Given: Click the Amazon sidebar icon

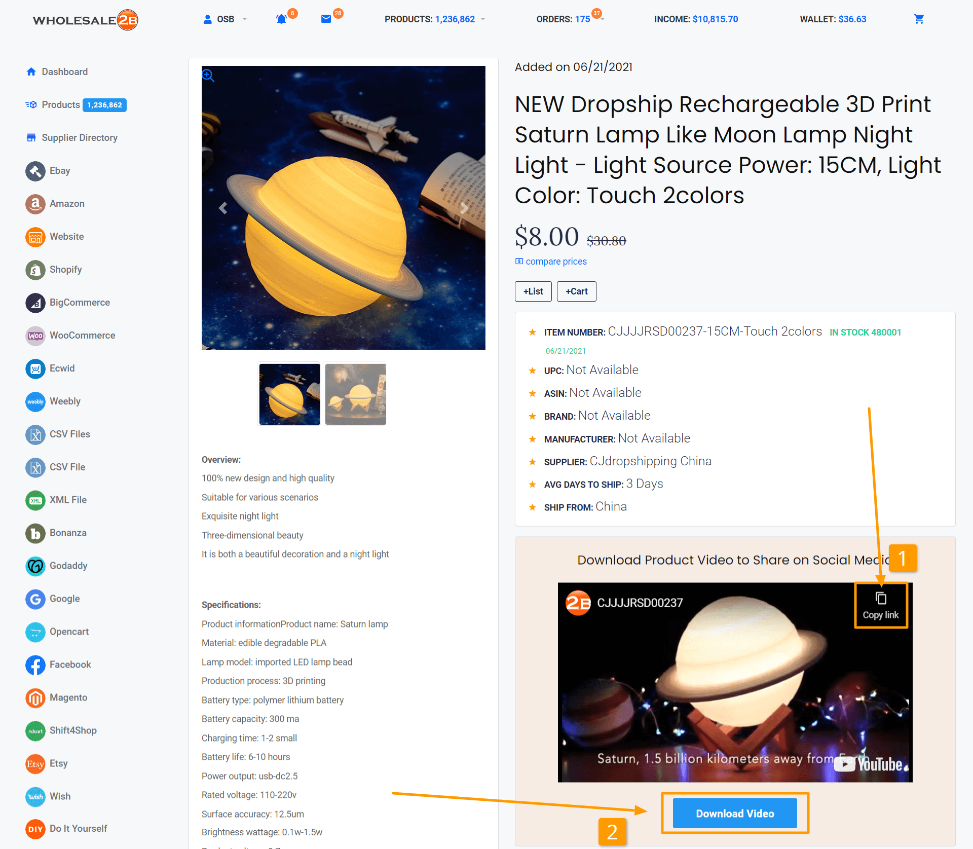Looking at the screenshot, I should coord(35,204).
